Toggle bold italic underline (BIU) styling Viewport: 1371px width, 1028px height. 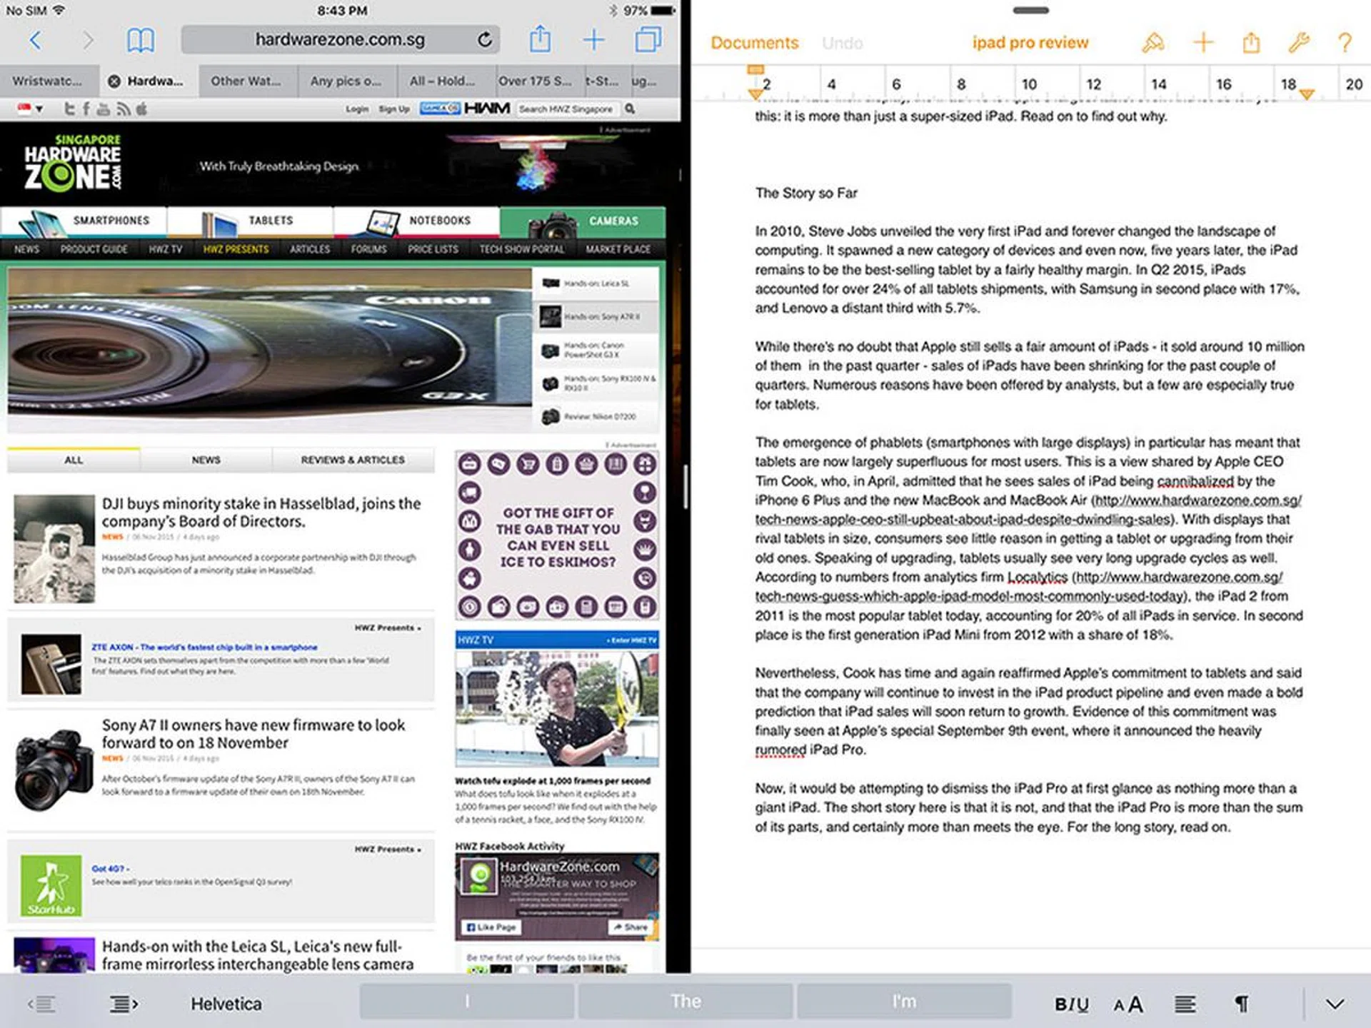pyautogui.click(x=1071, y=1004)
